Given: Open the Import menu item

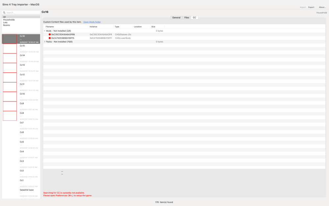Looking at the screenshot, I should pos(303,7).
